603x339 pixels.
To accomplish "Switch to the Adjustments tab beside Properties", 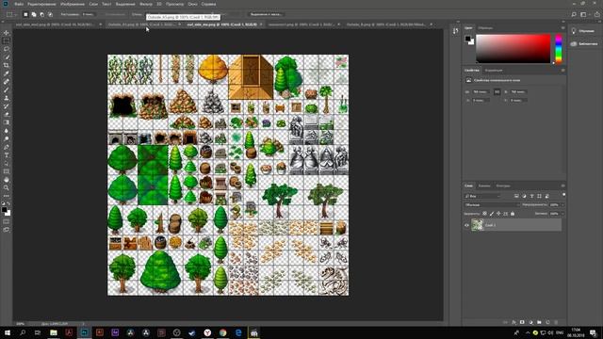I will pyautogui.click(x=494, y=71).
